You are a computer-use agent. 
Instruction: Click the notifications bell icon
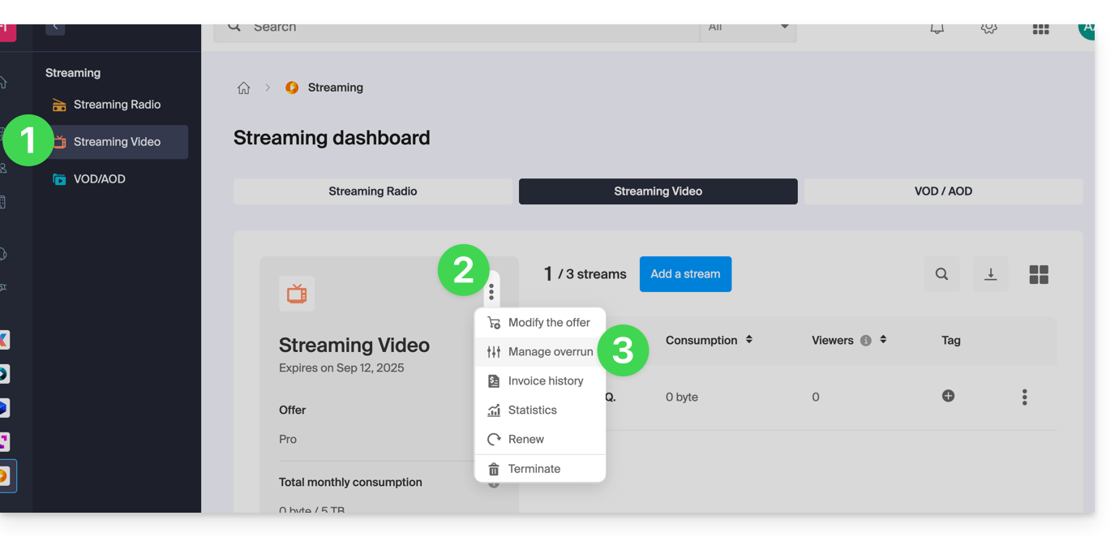click(937, 28)
